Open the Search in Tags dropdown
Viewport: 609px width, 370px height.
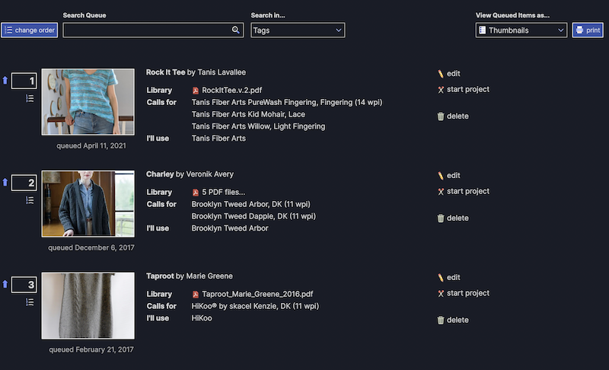(298, 30)
